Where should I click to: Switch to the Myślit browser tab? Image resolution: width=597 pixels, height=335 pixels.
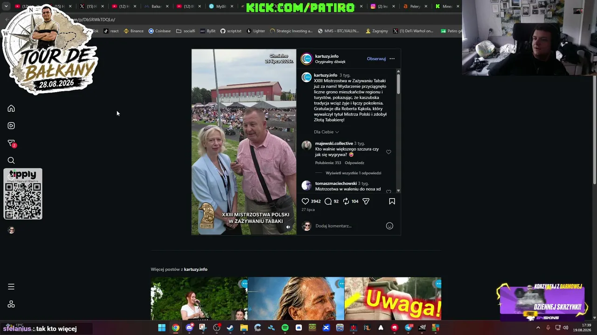tap(220, 7)
